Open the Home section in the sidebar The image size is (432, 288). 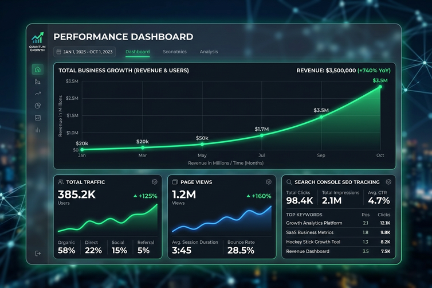(x=38, y=69)
